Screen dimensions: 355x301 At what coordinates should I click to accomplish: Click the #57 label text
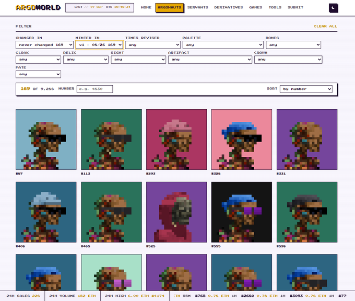point(19,173)
